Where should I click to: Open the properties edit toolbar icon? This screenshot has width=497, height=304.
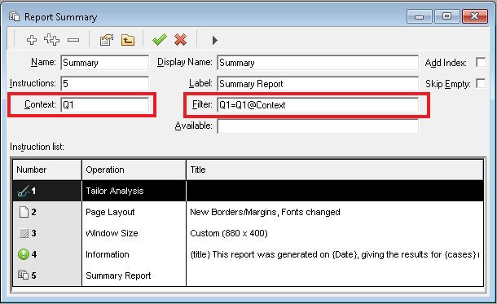coord(107,40)
